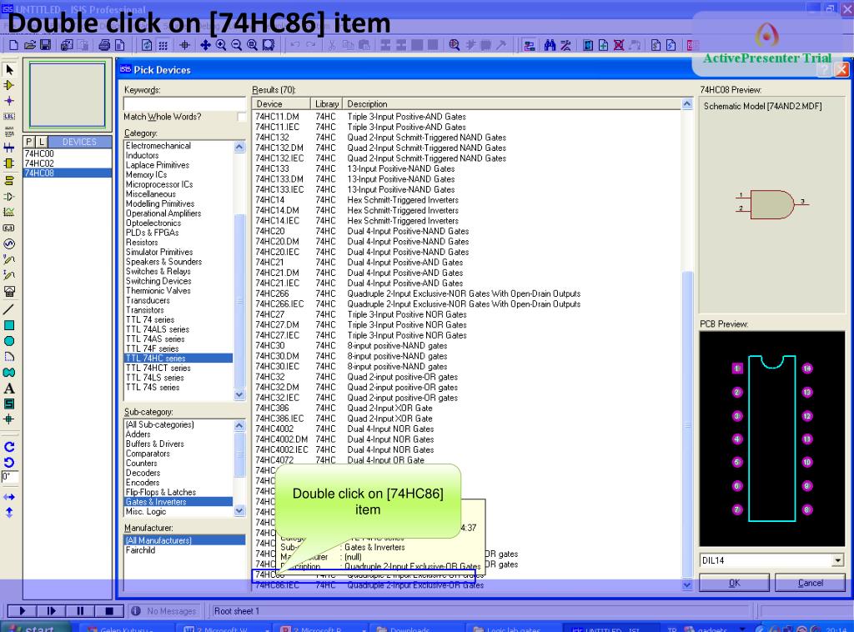
Task: Start the simulation with Play
Action: (22, 611)
